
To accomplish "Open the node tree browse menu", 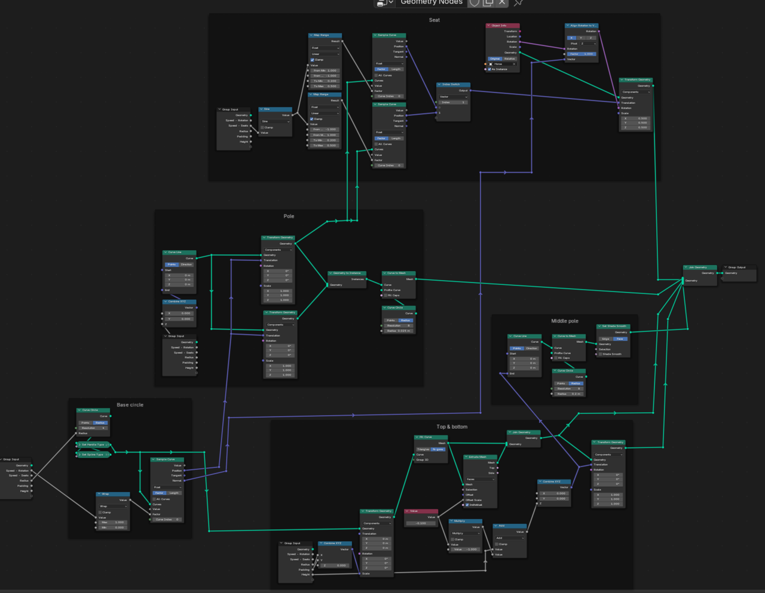I will (x=384, y=2).
